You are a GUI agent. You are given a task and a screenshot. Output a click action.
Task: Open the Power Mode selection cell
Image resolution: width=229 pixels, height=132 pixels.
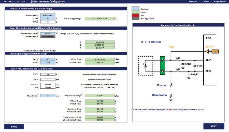tap(48, 15)
